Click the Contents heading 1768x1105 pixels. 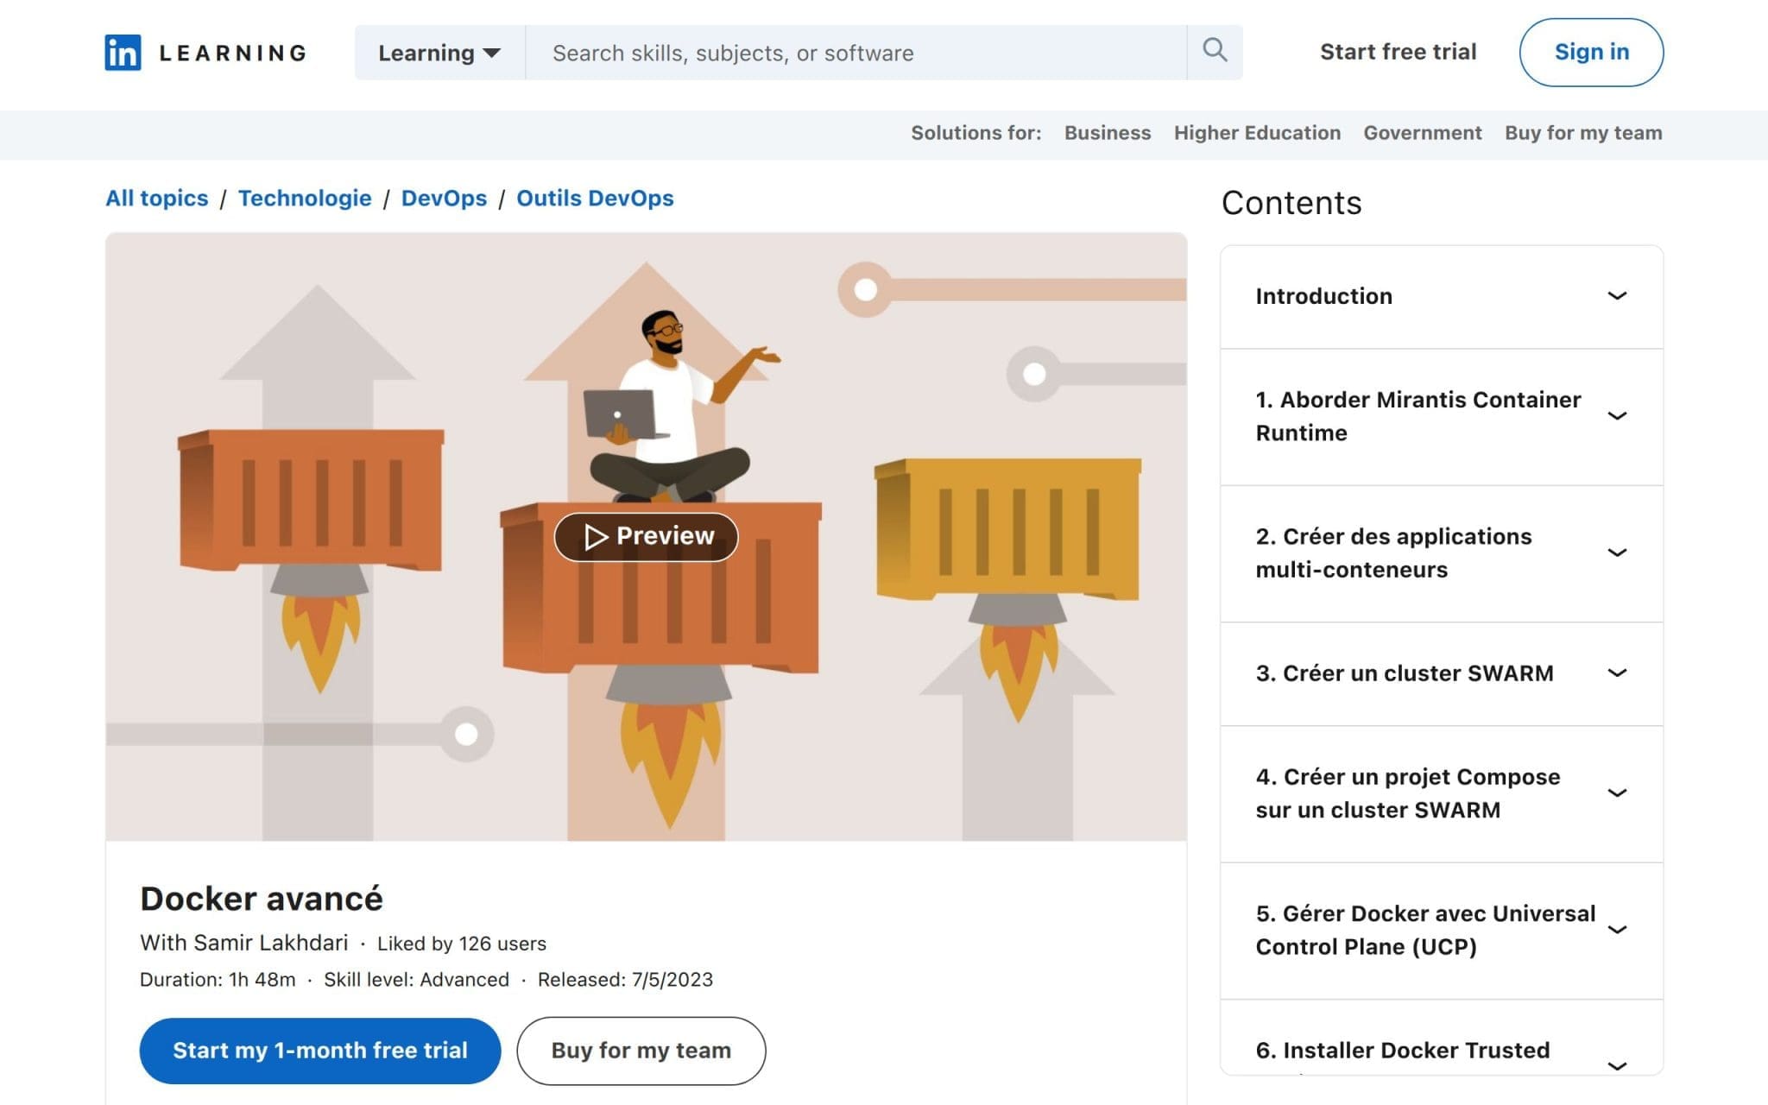point(1291,203)
